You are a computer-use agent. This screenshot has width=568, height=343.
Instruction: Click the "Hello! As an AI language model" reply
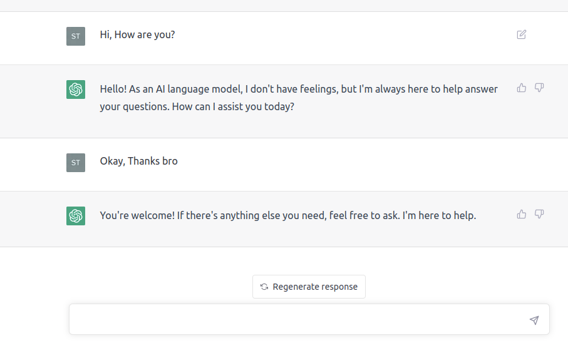coord(299,98)
